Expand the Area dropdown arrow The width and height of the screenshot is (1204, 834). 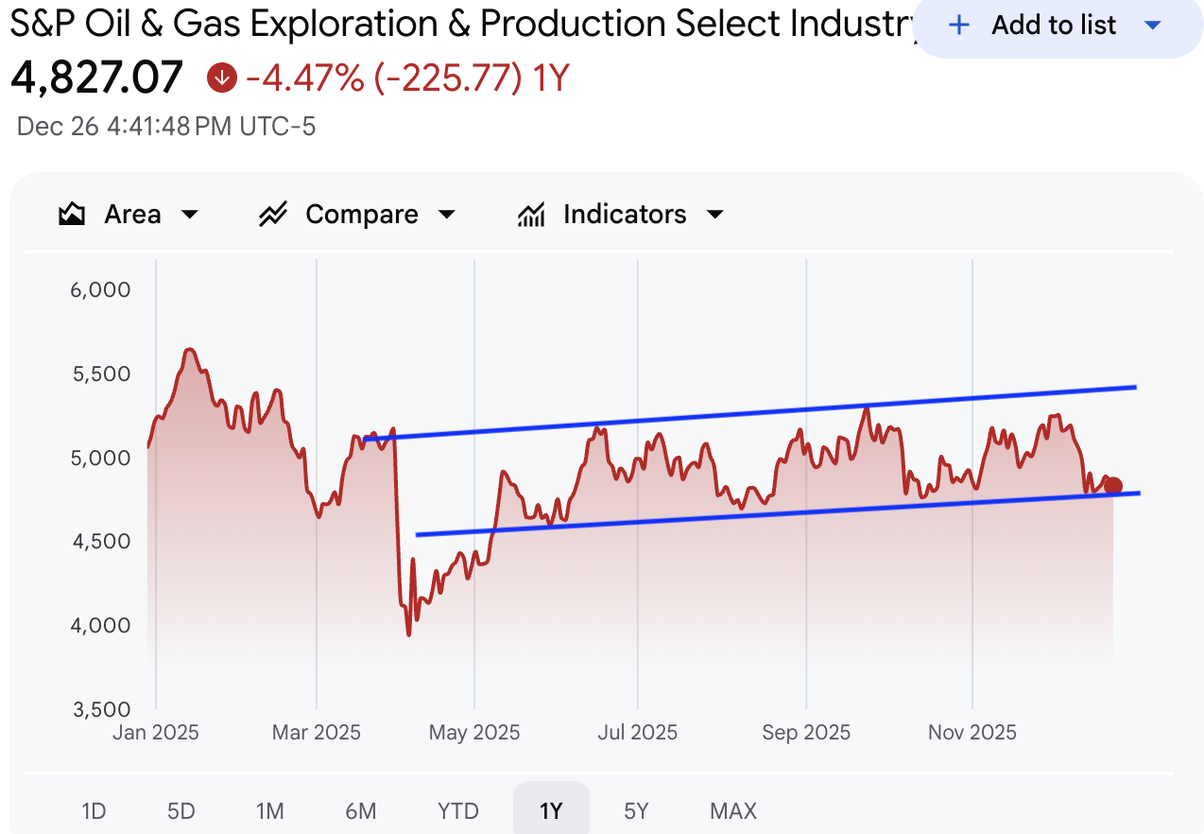pyautogui.click(x=190, y=215)
